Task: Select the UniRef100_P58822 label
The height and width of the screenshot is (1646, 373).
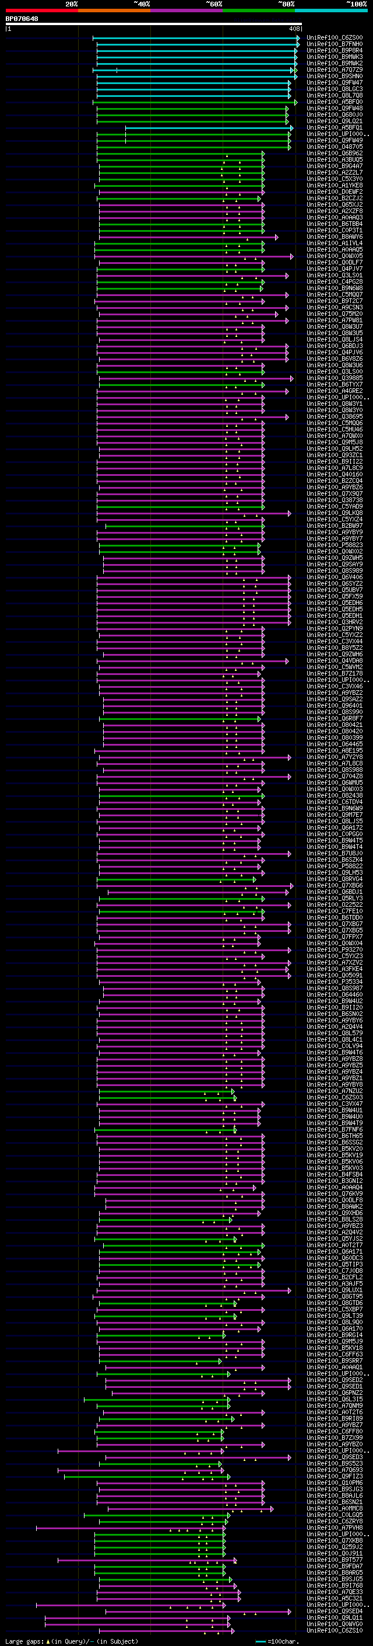Action: (335, 866)
